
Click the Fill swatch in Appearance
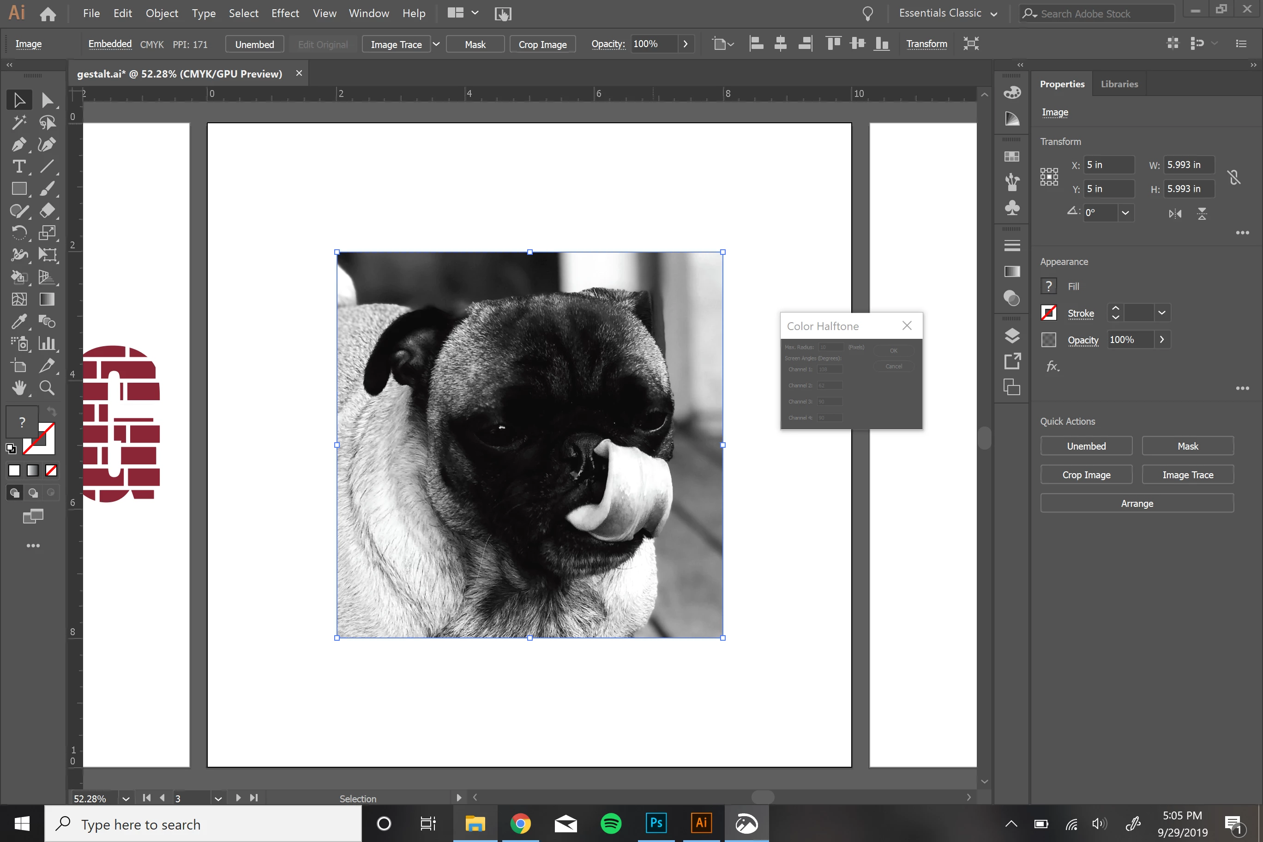click(x=1049, y=286)
